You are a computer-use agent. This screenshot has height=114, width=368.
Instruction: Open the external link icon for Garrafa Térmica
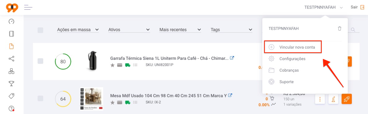pos(232,58)
